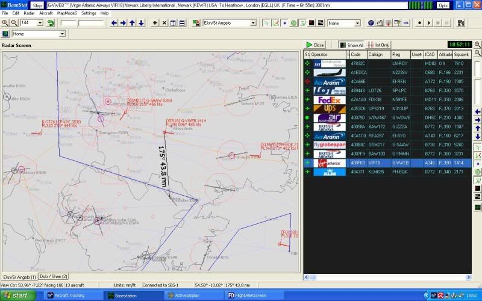Click the green play icon beside Close

(x=308, y=45)
